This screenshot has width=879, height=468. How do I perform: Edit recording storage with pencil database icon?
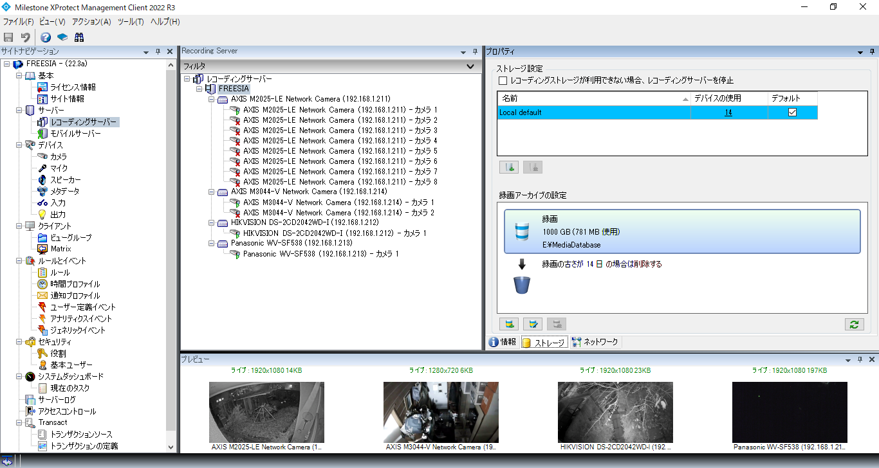(533, 324)
